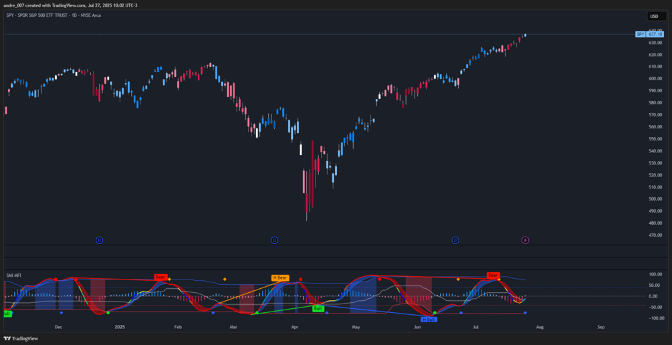
Task: Click the dividend marker near late December
Action: pyautogui.click(x=99, y=241)
